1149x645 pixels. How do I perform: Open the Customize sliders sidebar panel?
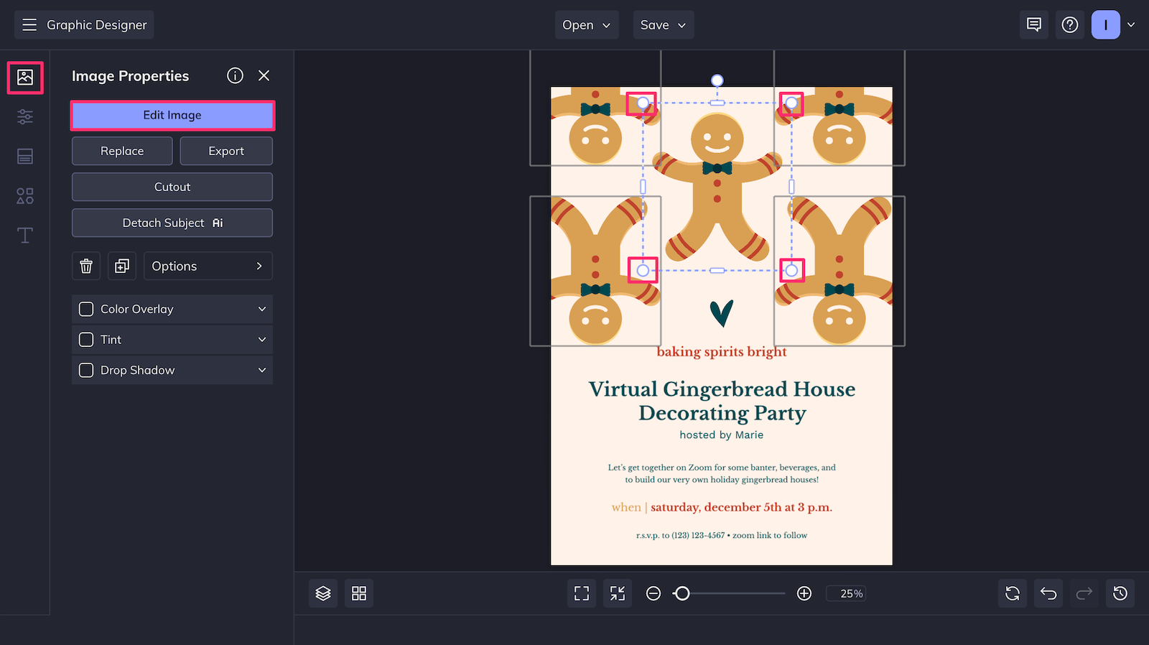pyautogui.click(x=25, y=116)
